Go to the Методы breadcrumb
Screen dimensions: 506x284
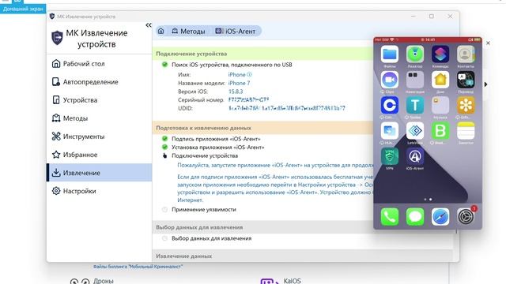click(188, 32)
